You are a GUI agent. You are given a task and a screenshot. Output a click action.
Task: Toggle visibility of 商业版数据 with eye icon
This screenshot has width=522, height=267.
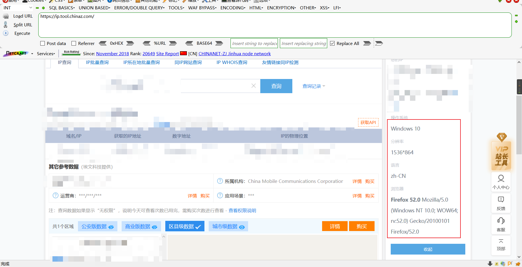(x=154, y=227)
